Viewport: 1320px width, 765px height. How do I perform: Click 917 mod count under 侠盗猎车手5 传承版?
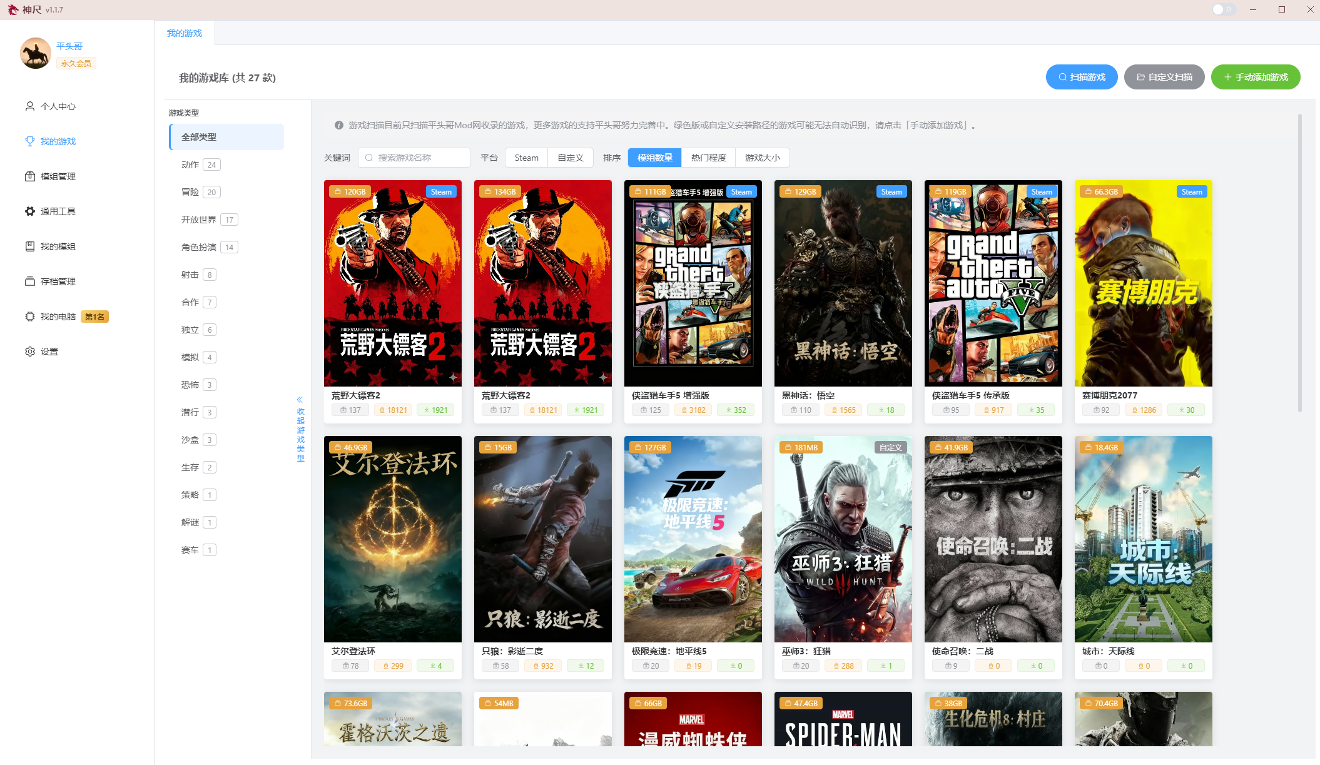tap(993, 410)
